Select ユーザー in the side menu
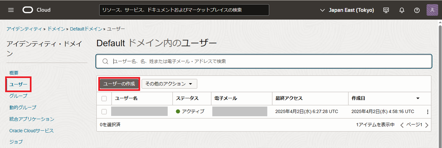442x148 pixels. click(x=18, y=84)
